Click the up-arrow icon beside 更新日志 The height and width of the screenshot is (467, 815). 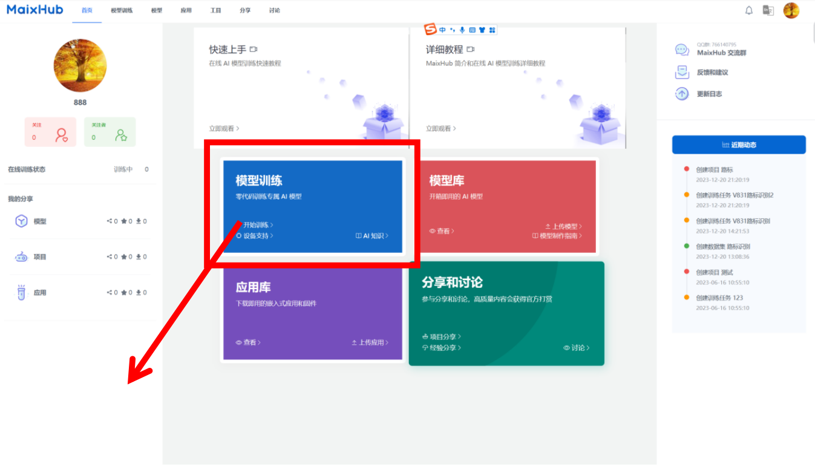click(x=682, y=94)
